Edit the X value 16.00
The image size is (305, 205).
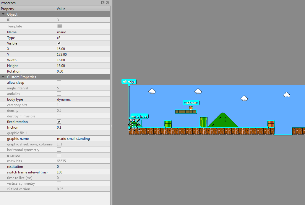pyautogui.click(x=83, y=49)
